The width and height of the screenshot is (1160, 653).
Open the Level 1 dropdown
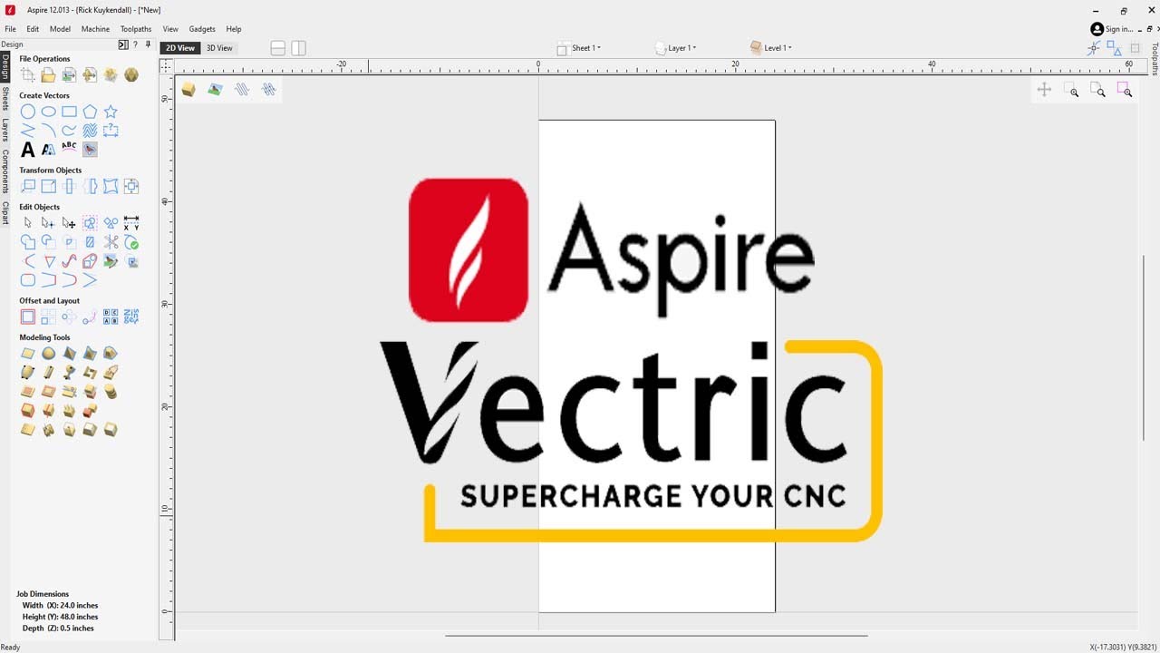click(771, 48)
